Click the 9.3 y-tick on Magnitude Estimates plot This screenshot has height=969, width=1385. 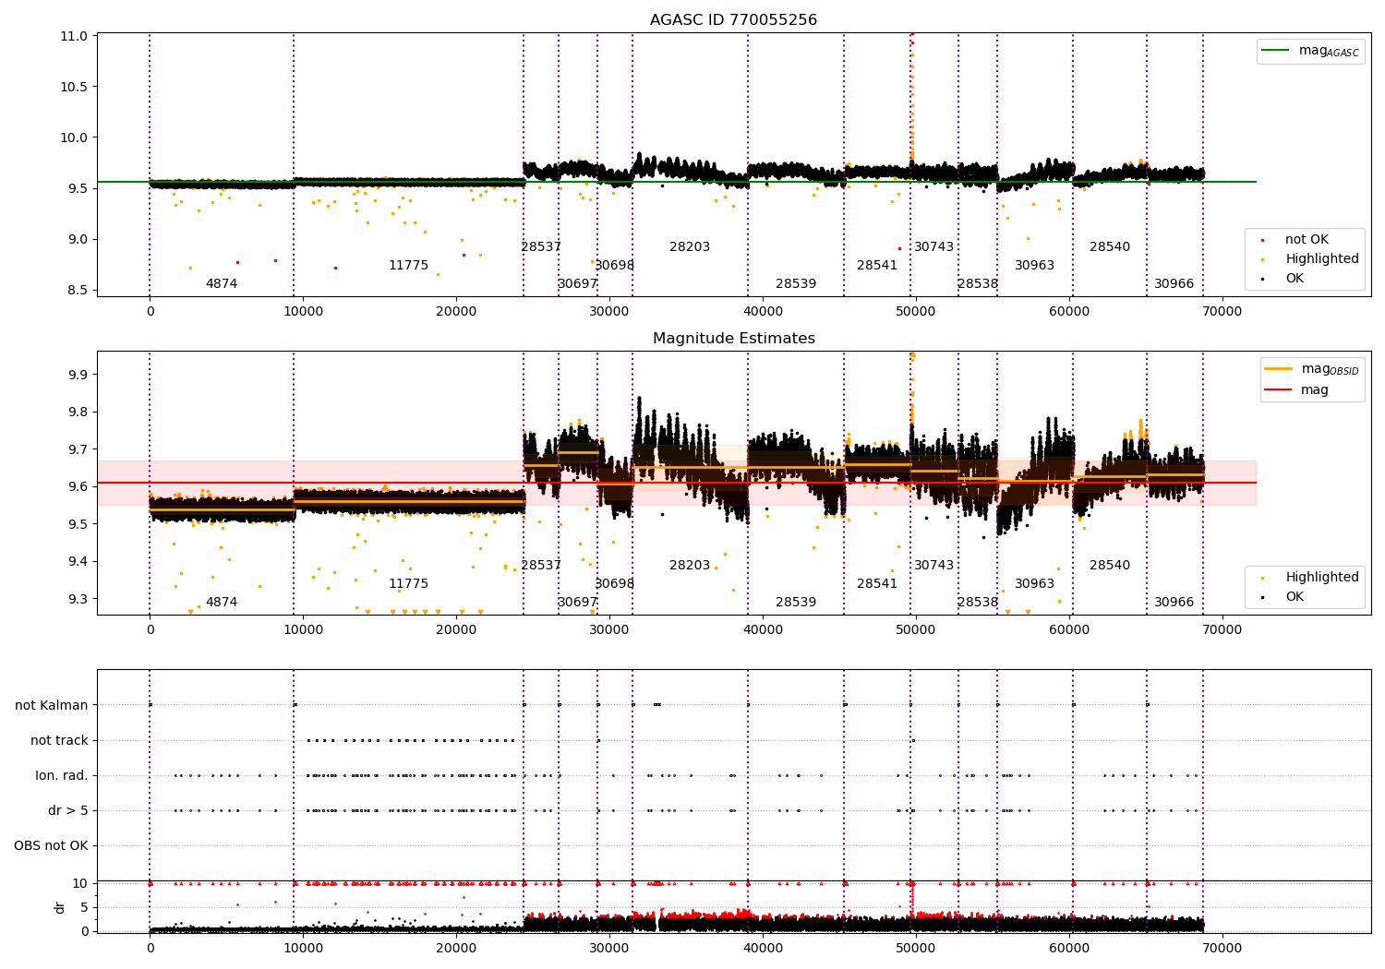[x=77, y=599]
